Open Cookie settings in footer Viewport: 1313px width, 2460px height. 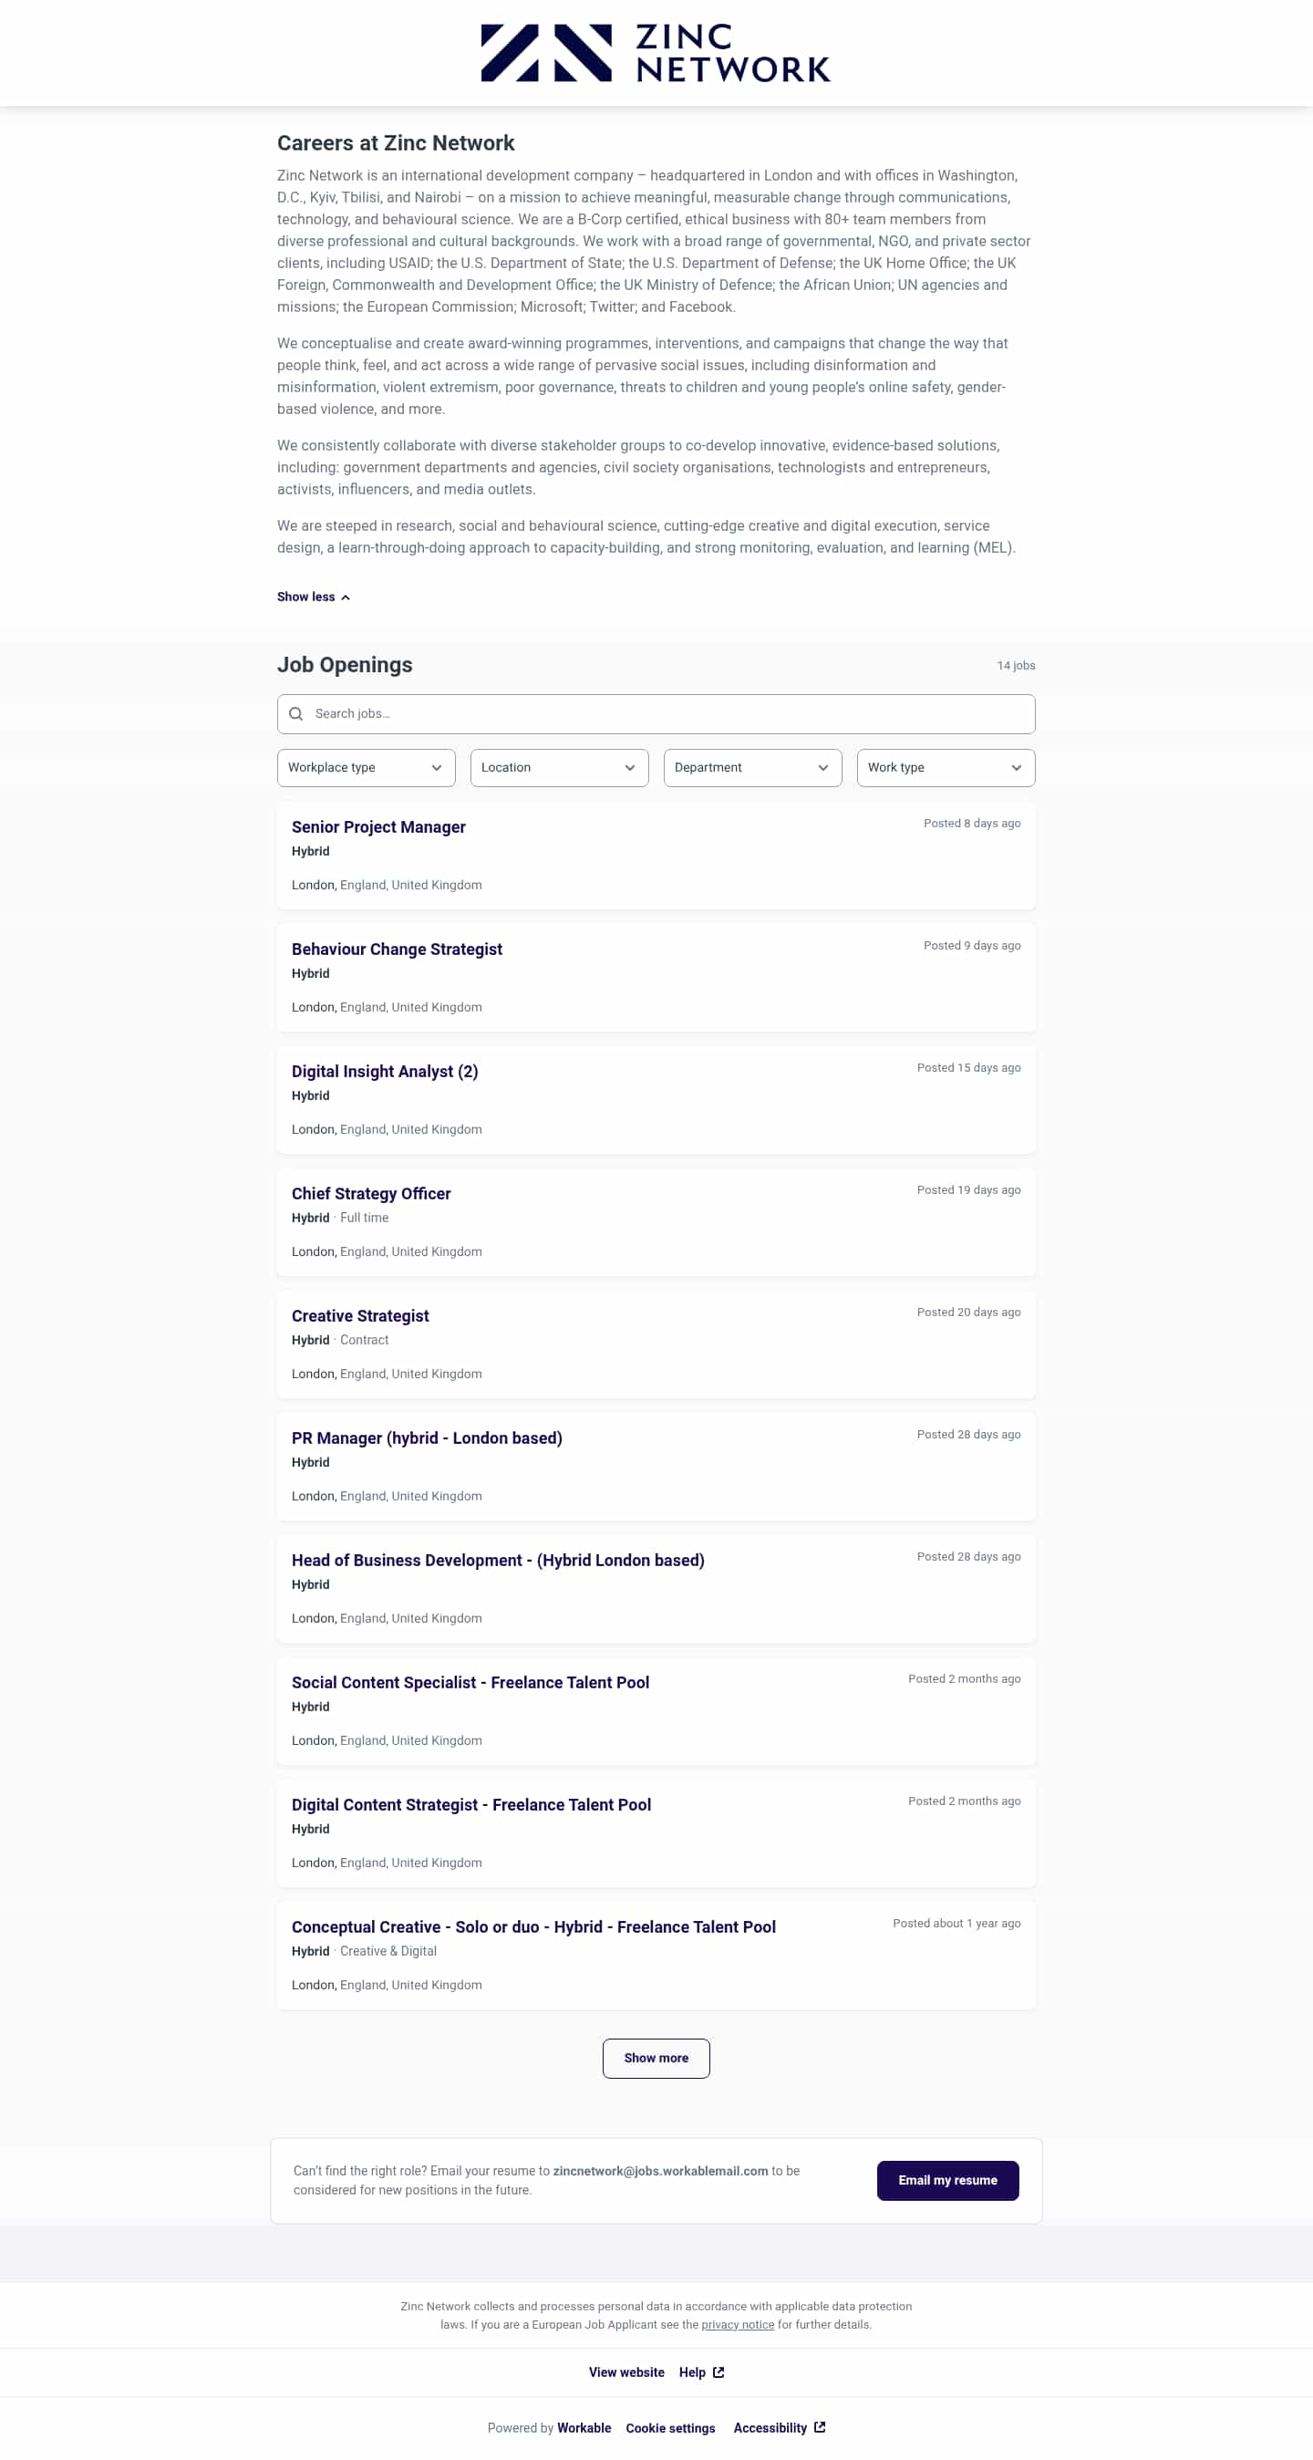click(670, 2427)
